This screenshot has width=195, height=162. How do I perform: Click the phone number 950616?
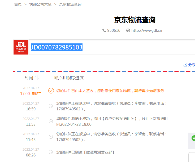[114, 30]
